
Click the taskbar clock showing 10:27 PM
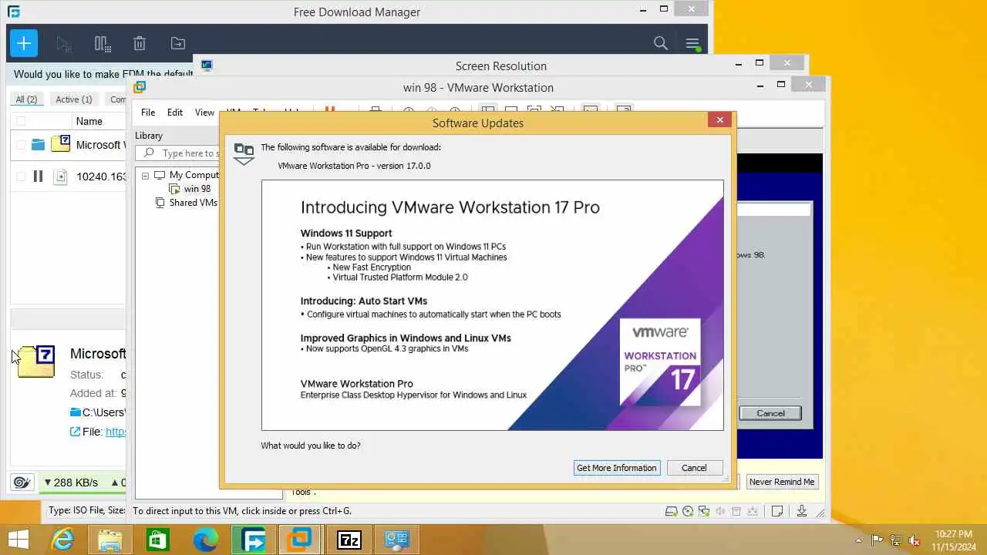click(954, 540)
